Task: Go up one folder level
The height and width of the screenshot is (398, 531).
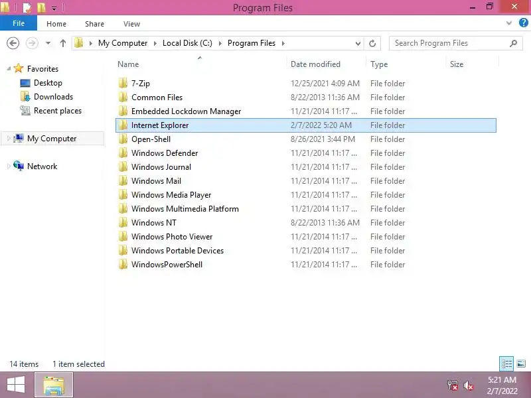Action: point(62,43)
